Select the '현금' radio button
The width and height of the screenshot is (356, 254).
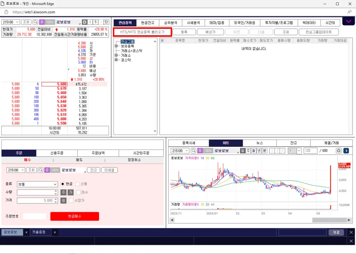click(63, 184)
